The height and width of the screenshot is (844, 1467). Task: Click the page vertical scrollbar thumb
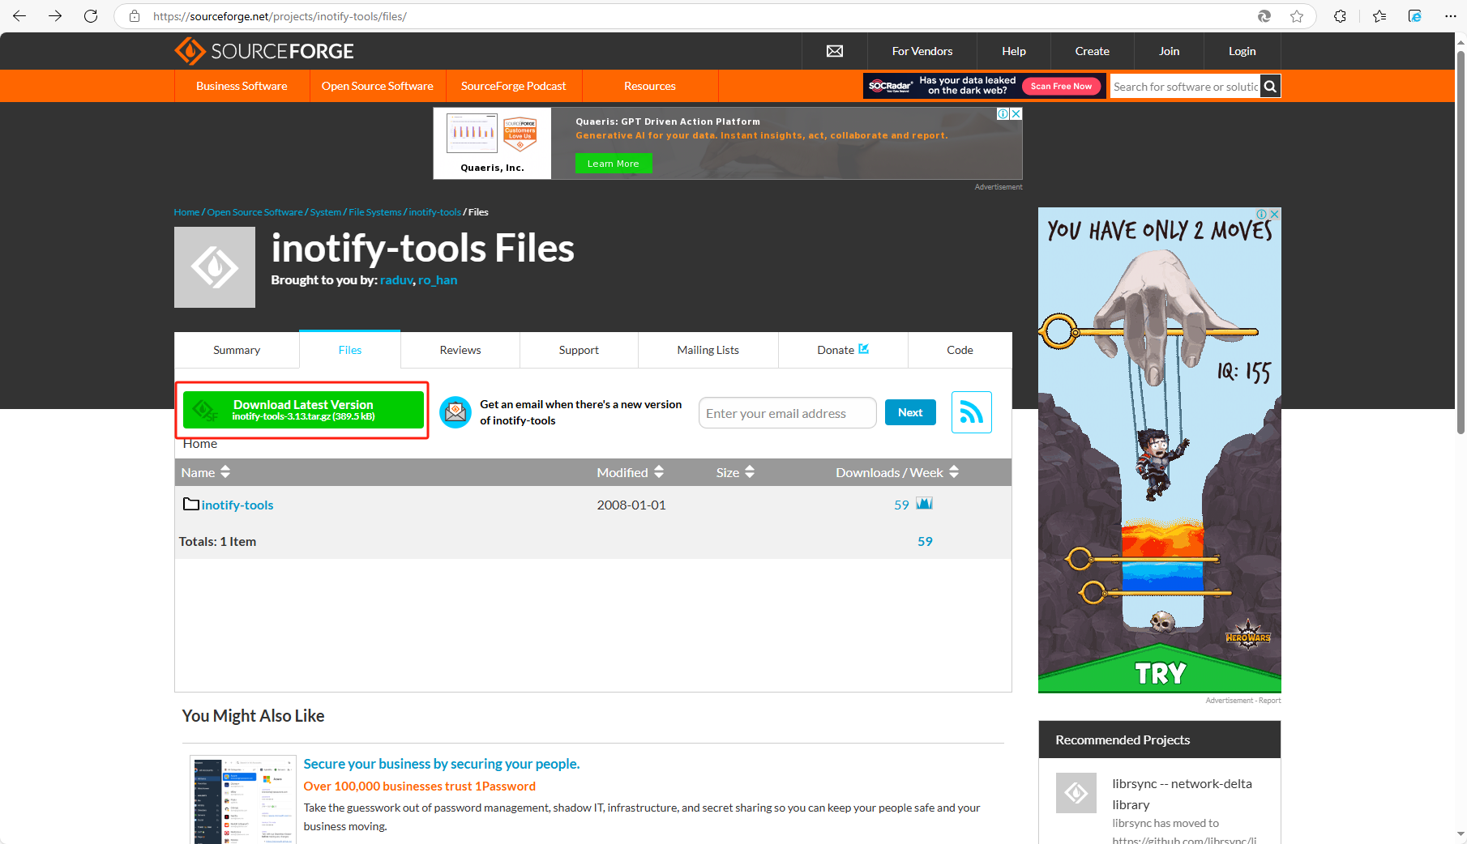tap(1461, 241)
